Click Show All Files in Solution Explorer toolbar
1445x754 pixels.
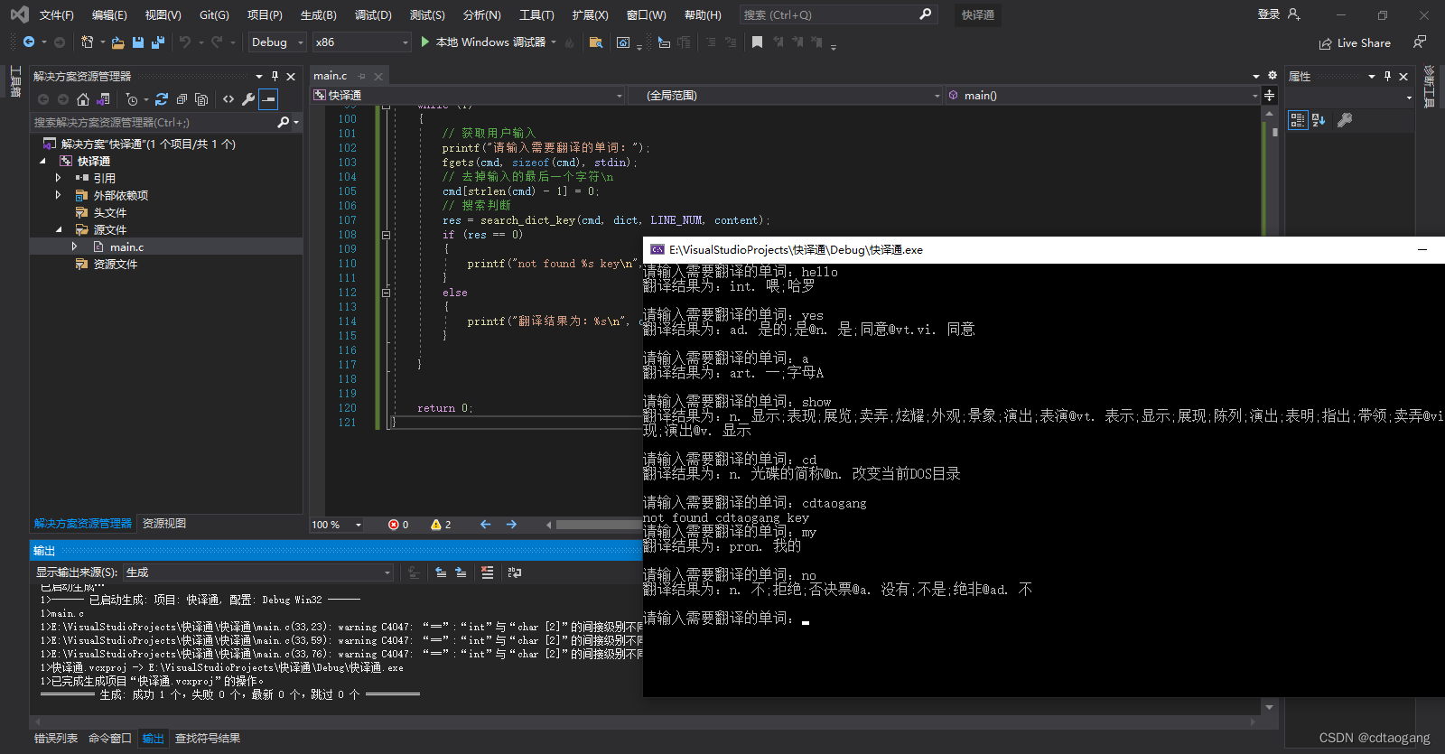click(201, 99)
